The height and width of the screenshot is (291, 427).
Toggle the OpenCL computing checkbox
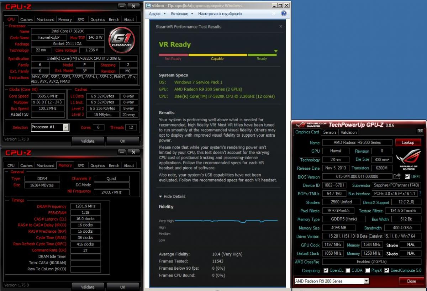326,270
